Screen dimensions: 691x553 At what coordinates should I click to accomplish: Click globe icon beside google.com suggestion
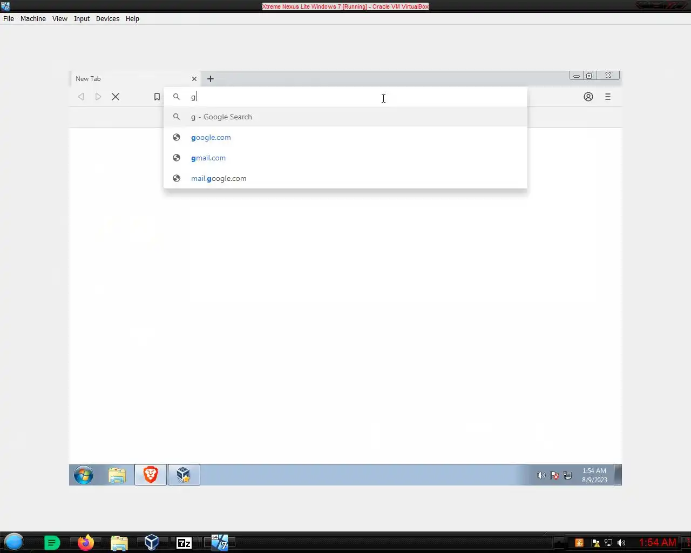coord(177,137)
